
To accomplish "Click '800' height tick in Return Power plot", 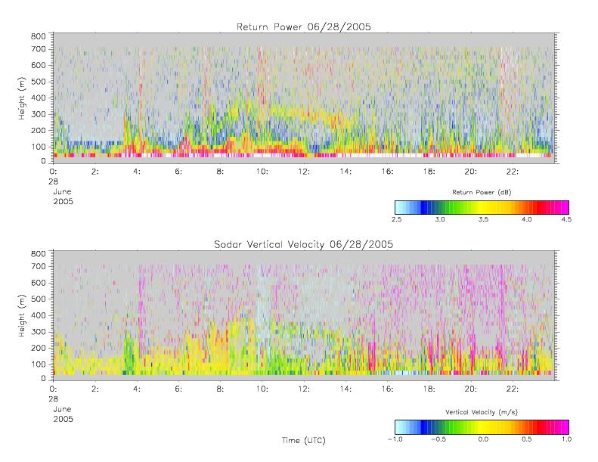I will (38, 36).
